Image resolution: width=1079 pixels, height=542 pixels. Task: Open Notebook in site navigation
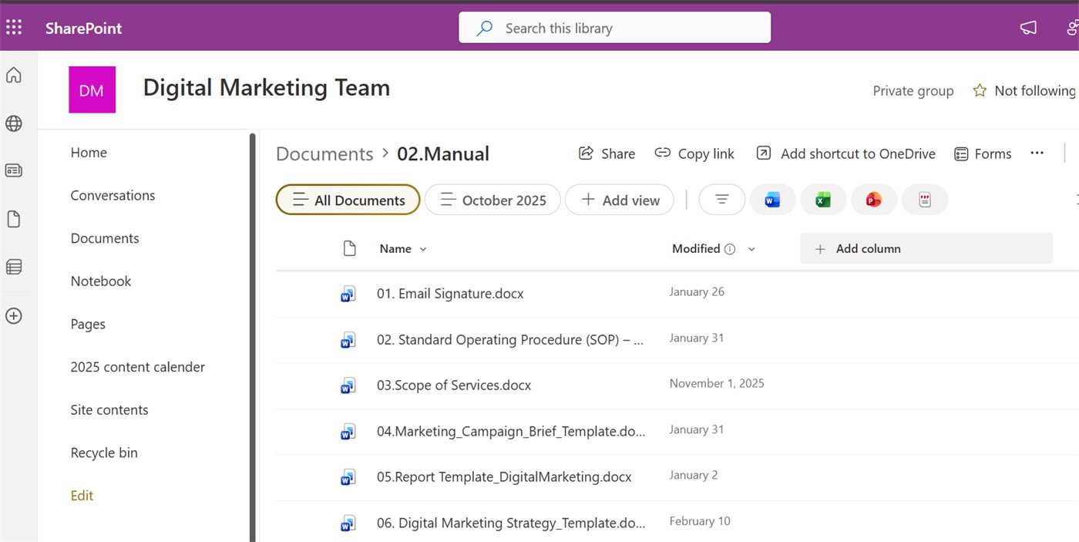click(x=101, y=281)
